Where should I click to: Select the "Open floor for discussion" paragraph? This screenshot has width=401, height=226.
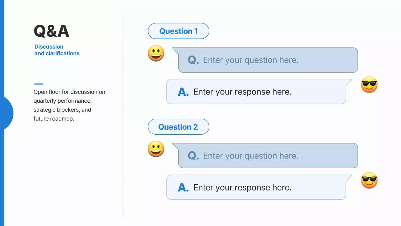(69, 105)
